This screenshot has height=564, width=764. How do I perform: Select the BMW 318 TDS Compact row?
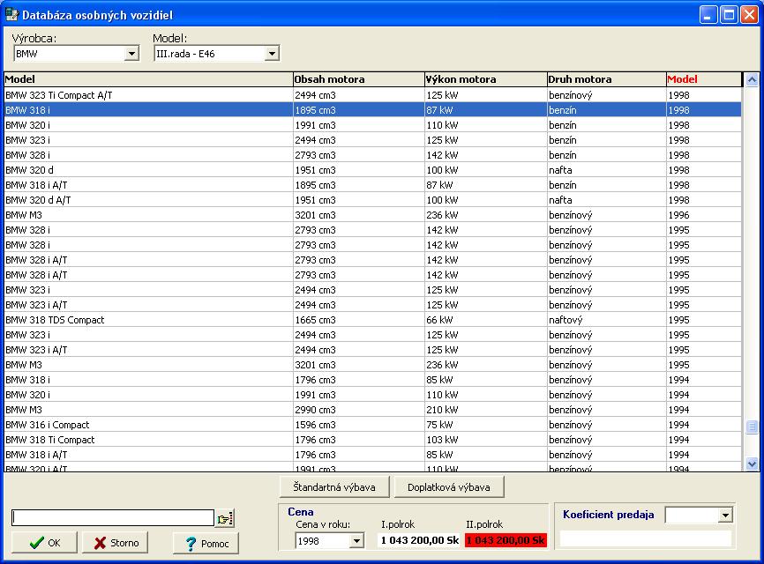tap(373, 320)
